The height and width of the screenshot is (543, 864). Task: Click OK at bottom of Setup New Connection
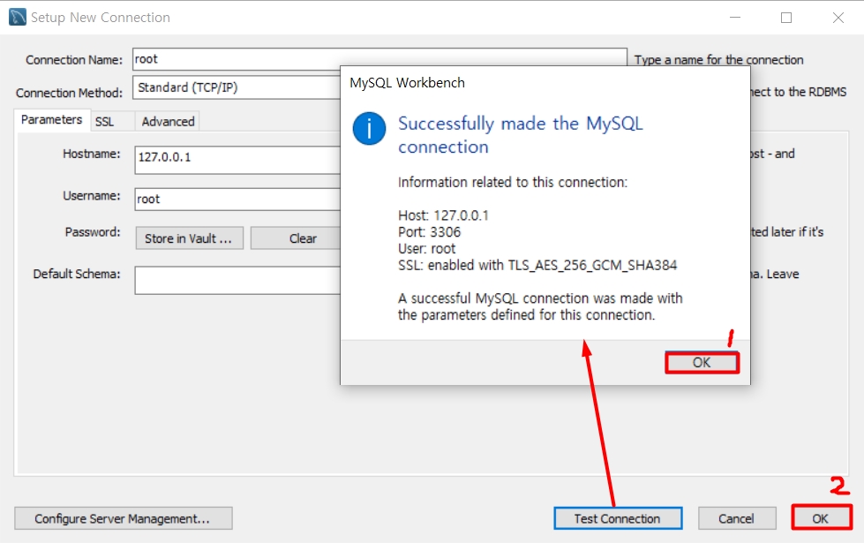tap(821, 518)
